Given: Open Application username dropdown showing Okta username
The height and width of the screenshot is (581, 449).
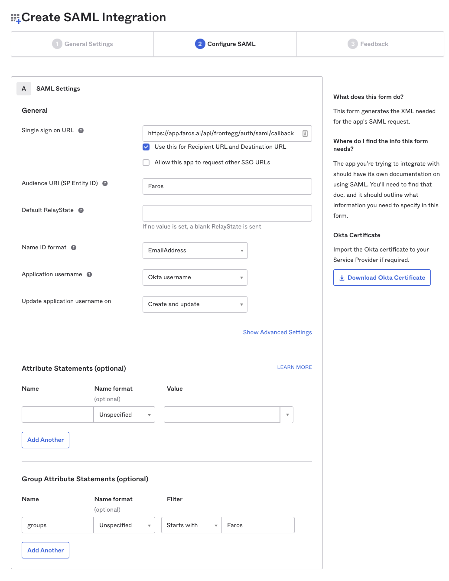Looking at the screenshot, I should coord(195,277).
